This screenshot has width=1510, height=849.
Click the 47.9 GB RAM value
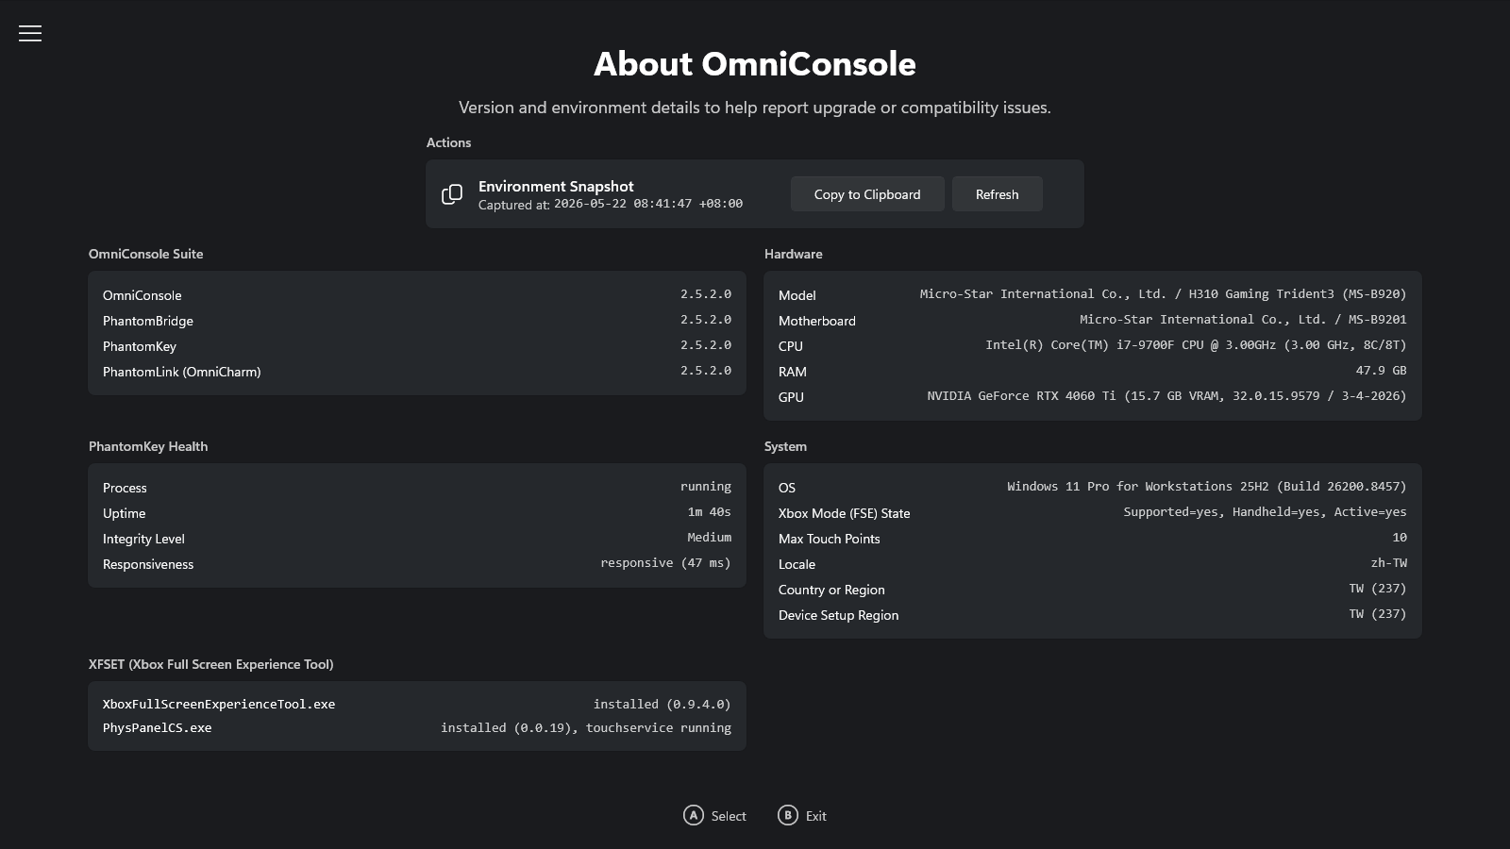point(1382,371)
